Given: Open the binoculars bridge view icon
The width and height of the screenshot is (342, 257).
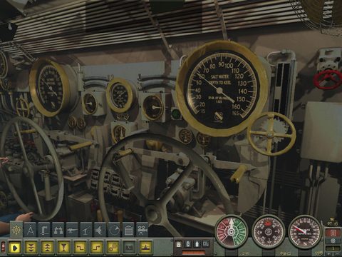Looking at the screenshot, I should (x=58, y=230).
